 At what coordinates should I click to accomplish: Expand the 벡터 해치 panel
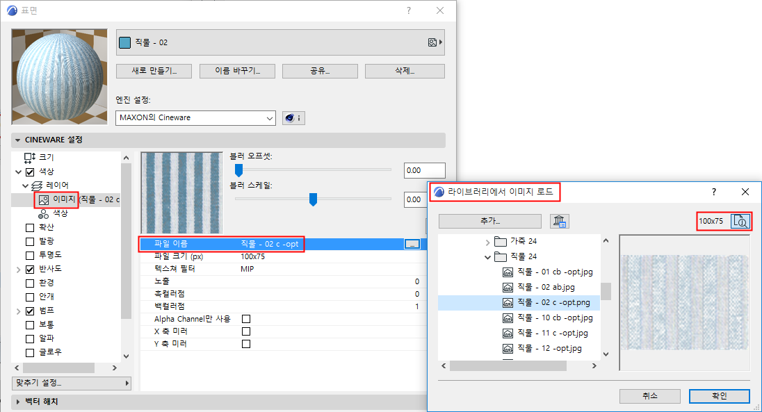(18, 402)
